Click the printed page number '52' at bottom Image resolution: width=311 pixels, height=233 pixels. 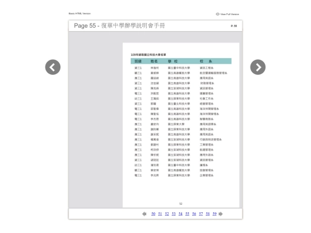[x=181, y=204]
